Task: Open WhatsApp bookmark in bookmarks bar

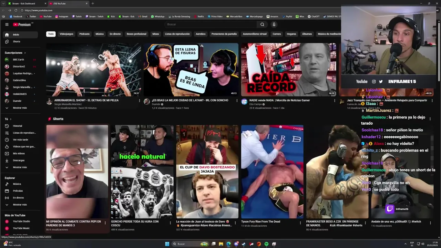Action: tap(158, 17)
